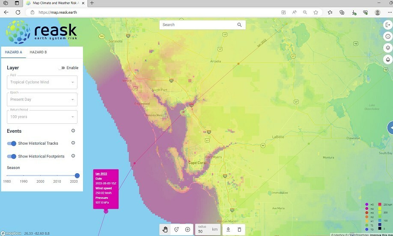The width and height of the screenshot is (393, 236).
Task: Open the map layers stack button
Action: (x=387, y=48)
